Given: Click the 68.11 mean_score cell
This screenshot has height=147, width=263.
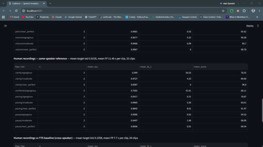Looking at the screenshot, I should 220,91.
